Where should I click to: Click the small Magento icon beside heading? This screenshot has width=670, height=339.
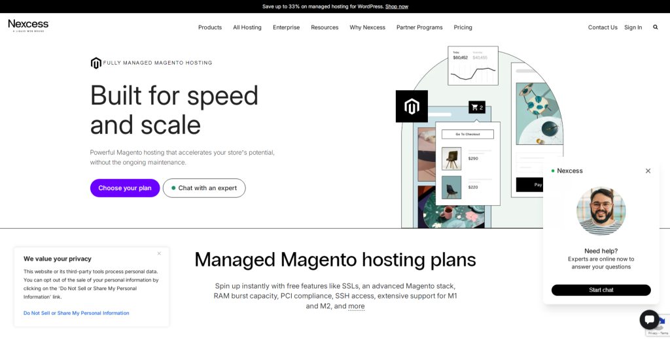pyautogui.click(x=96, y=63)
